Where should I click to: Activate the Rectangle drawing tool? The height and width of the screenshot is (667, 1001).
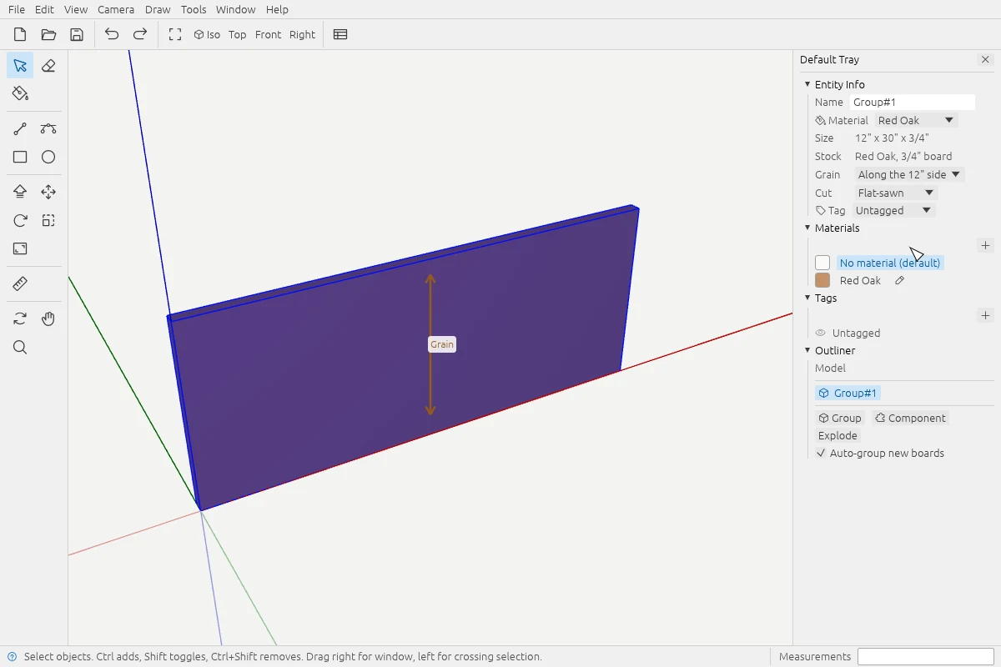coord(20,157)
